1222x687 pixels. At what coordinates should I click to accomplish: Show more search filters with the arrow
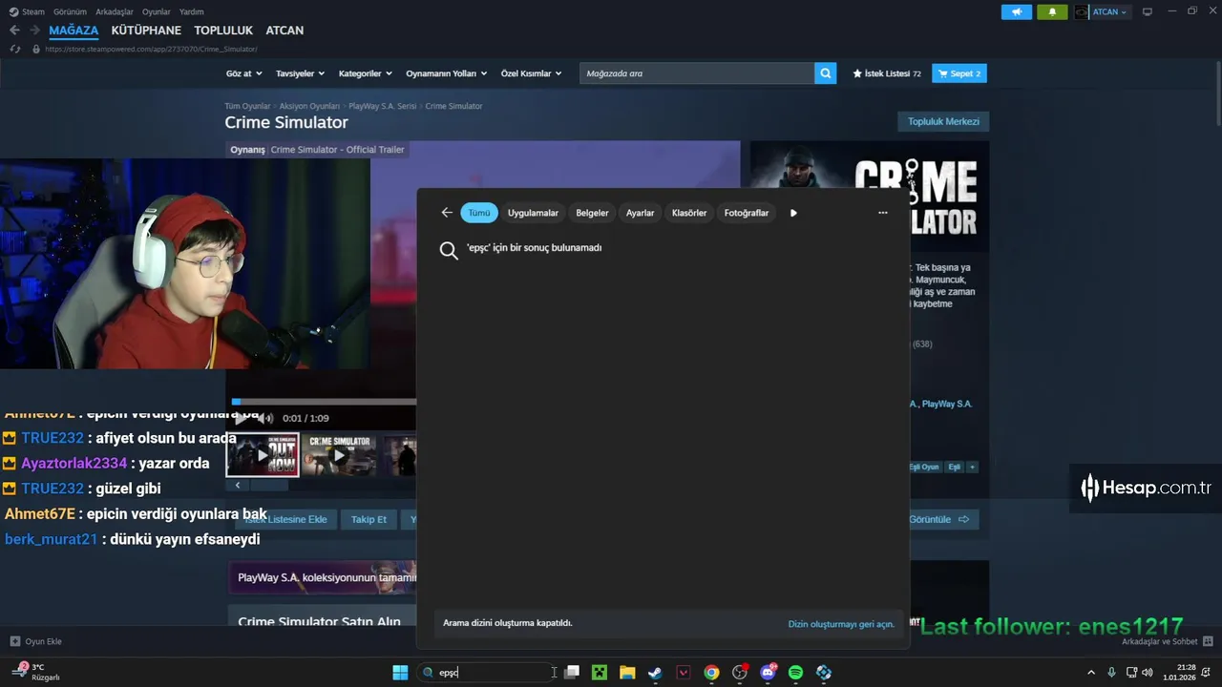click(793, 213)
